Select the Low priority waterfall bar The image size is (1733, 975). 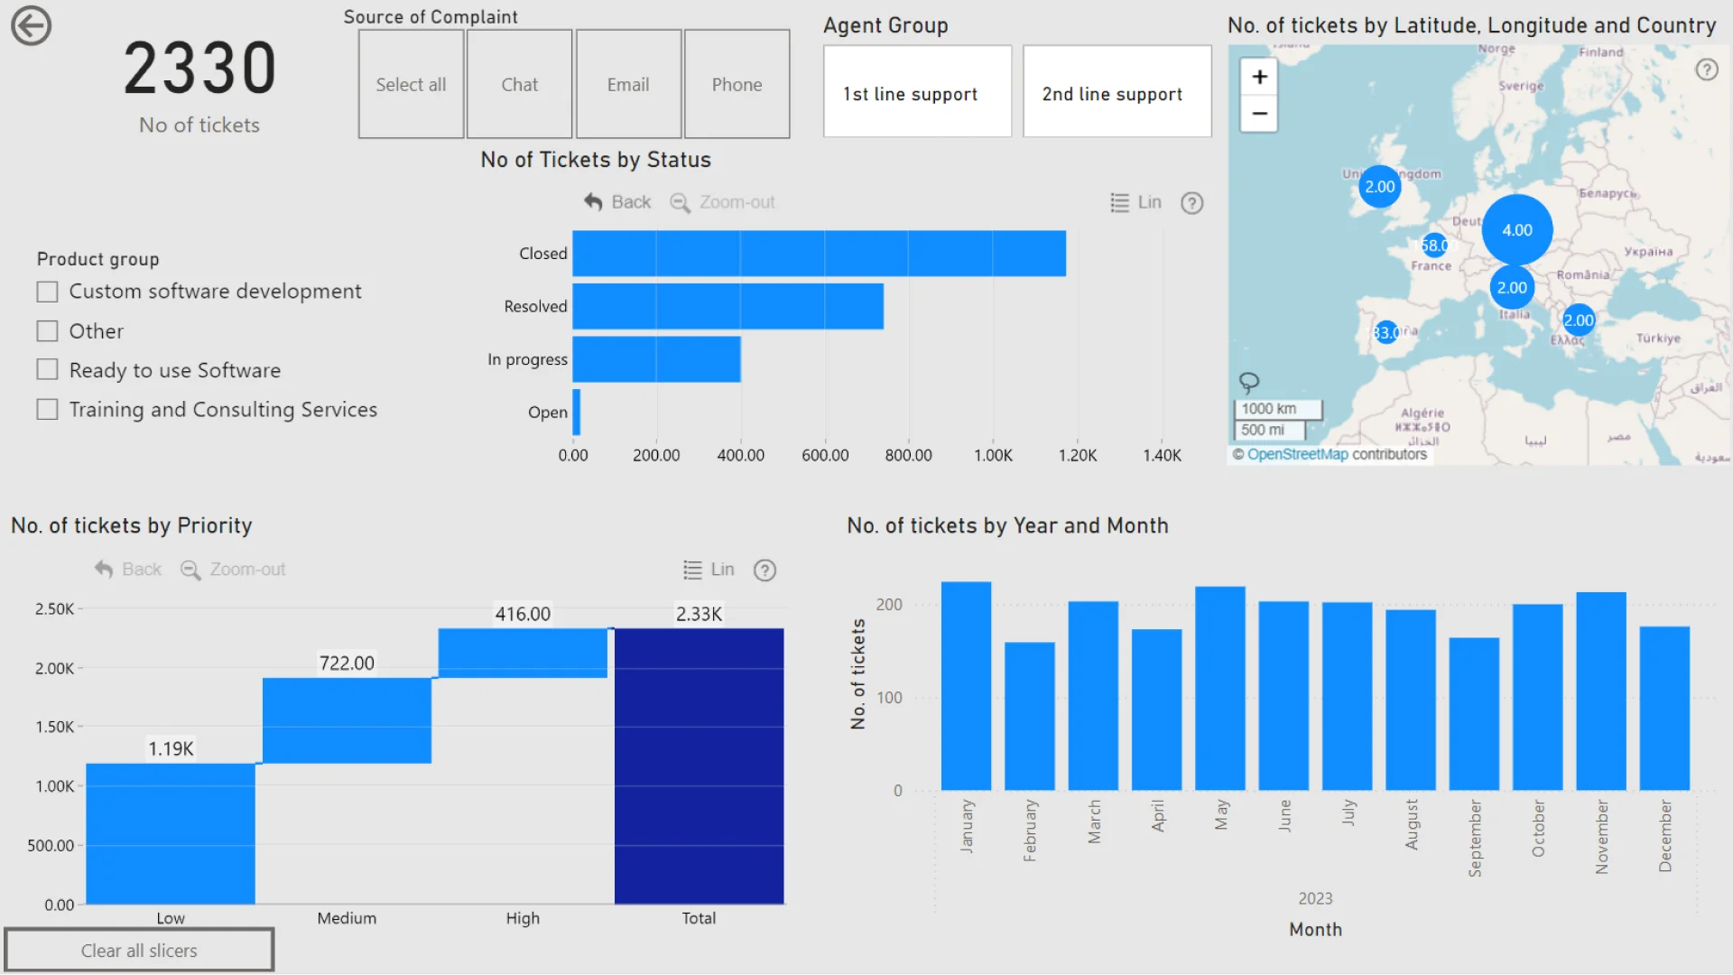pos(171,834)
